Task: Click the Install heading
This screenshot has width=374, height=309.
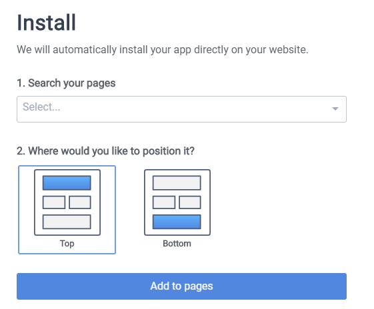Action: click(46, 23)
